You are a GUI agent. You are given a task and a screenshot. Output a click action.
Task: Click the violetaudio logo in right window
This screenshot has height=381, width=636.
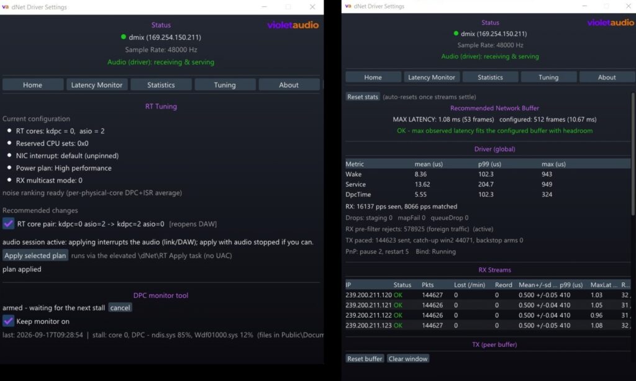point(611,23)
